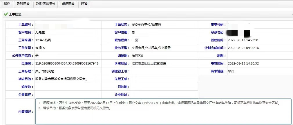Click the 归属地 value 淮阴区()

(x=137, y=56)
